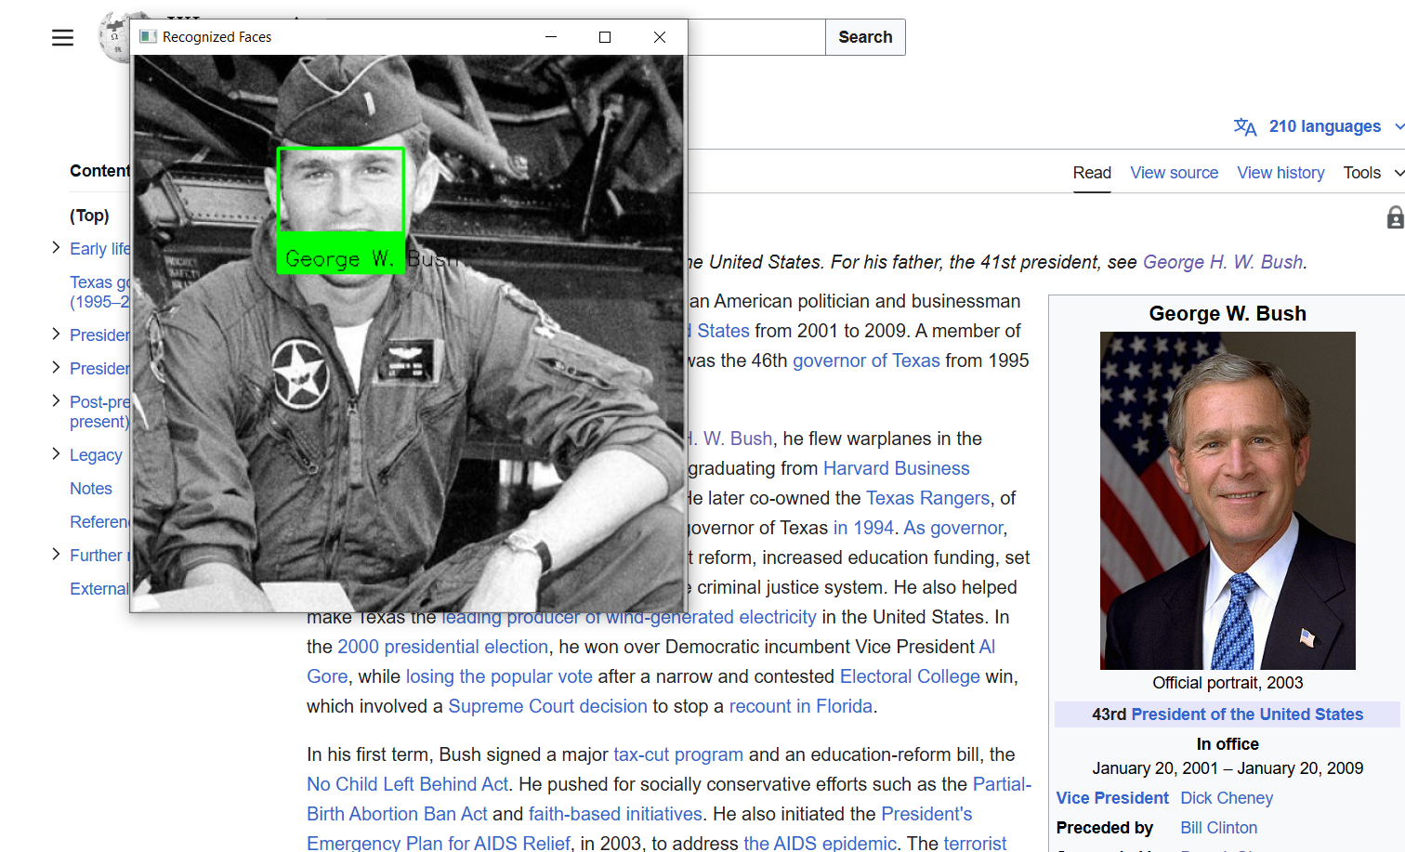
Task: Open the Al Gore link
Action: coord(987,647)
